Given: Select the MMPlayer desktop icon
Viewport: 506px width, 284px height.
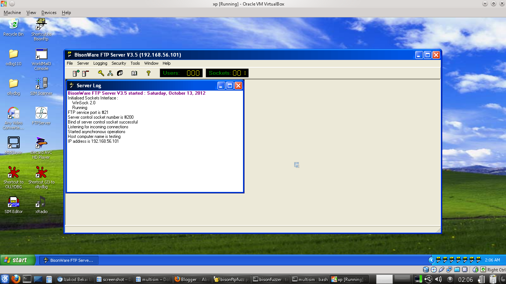Looking at the screenshot, I should 13,146.
